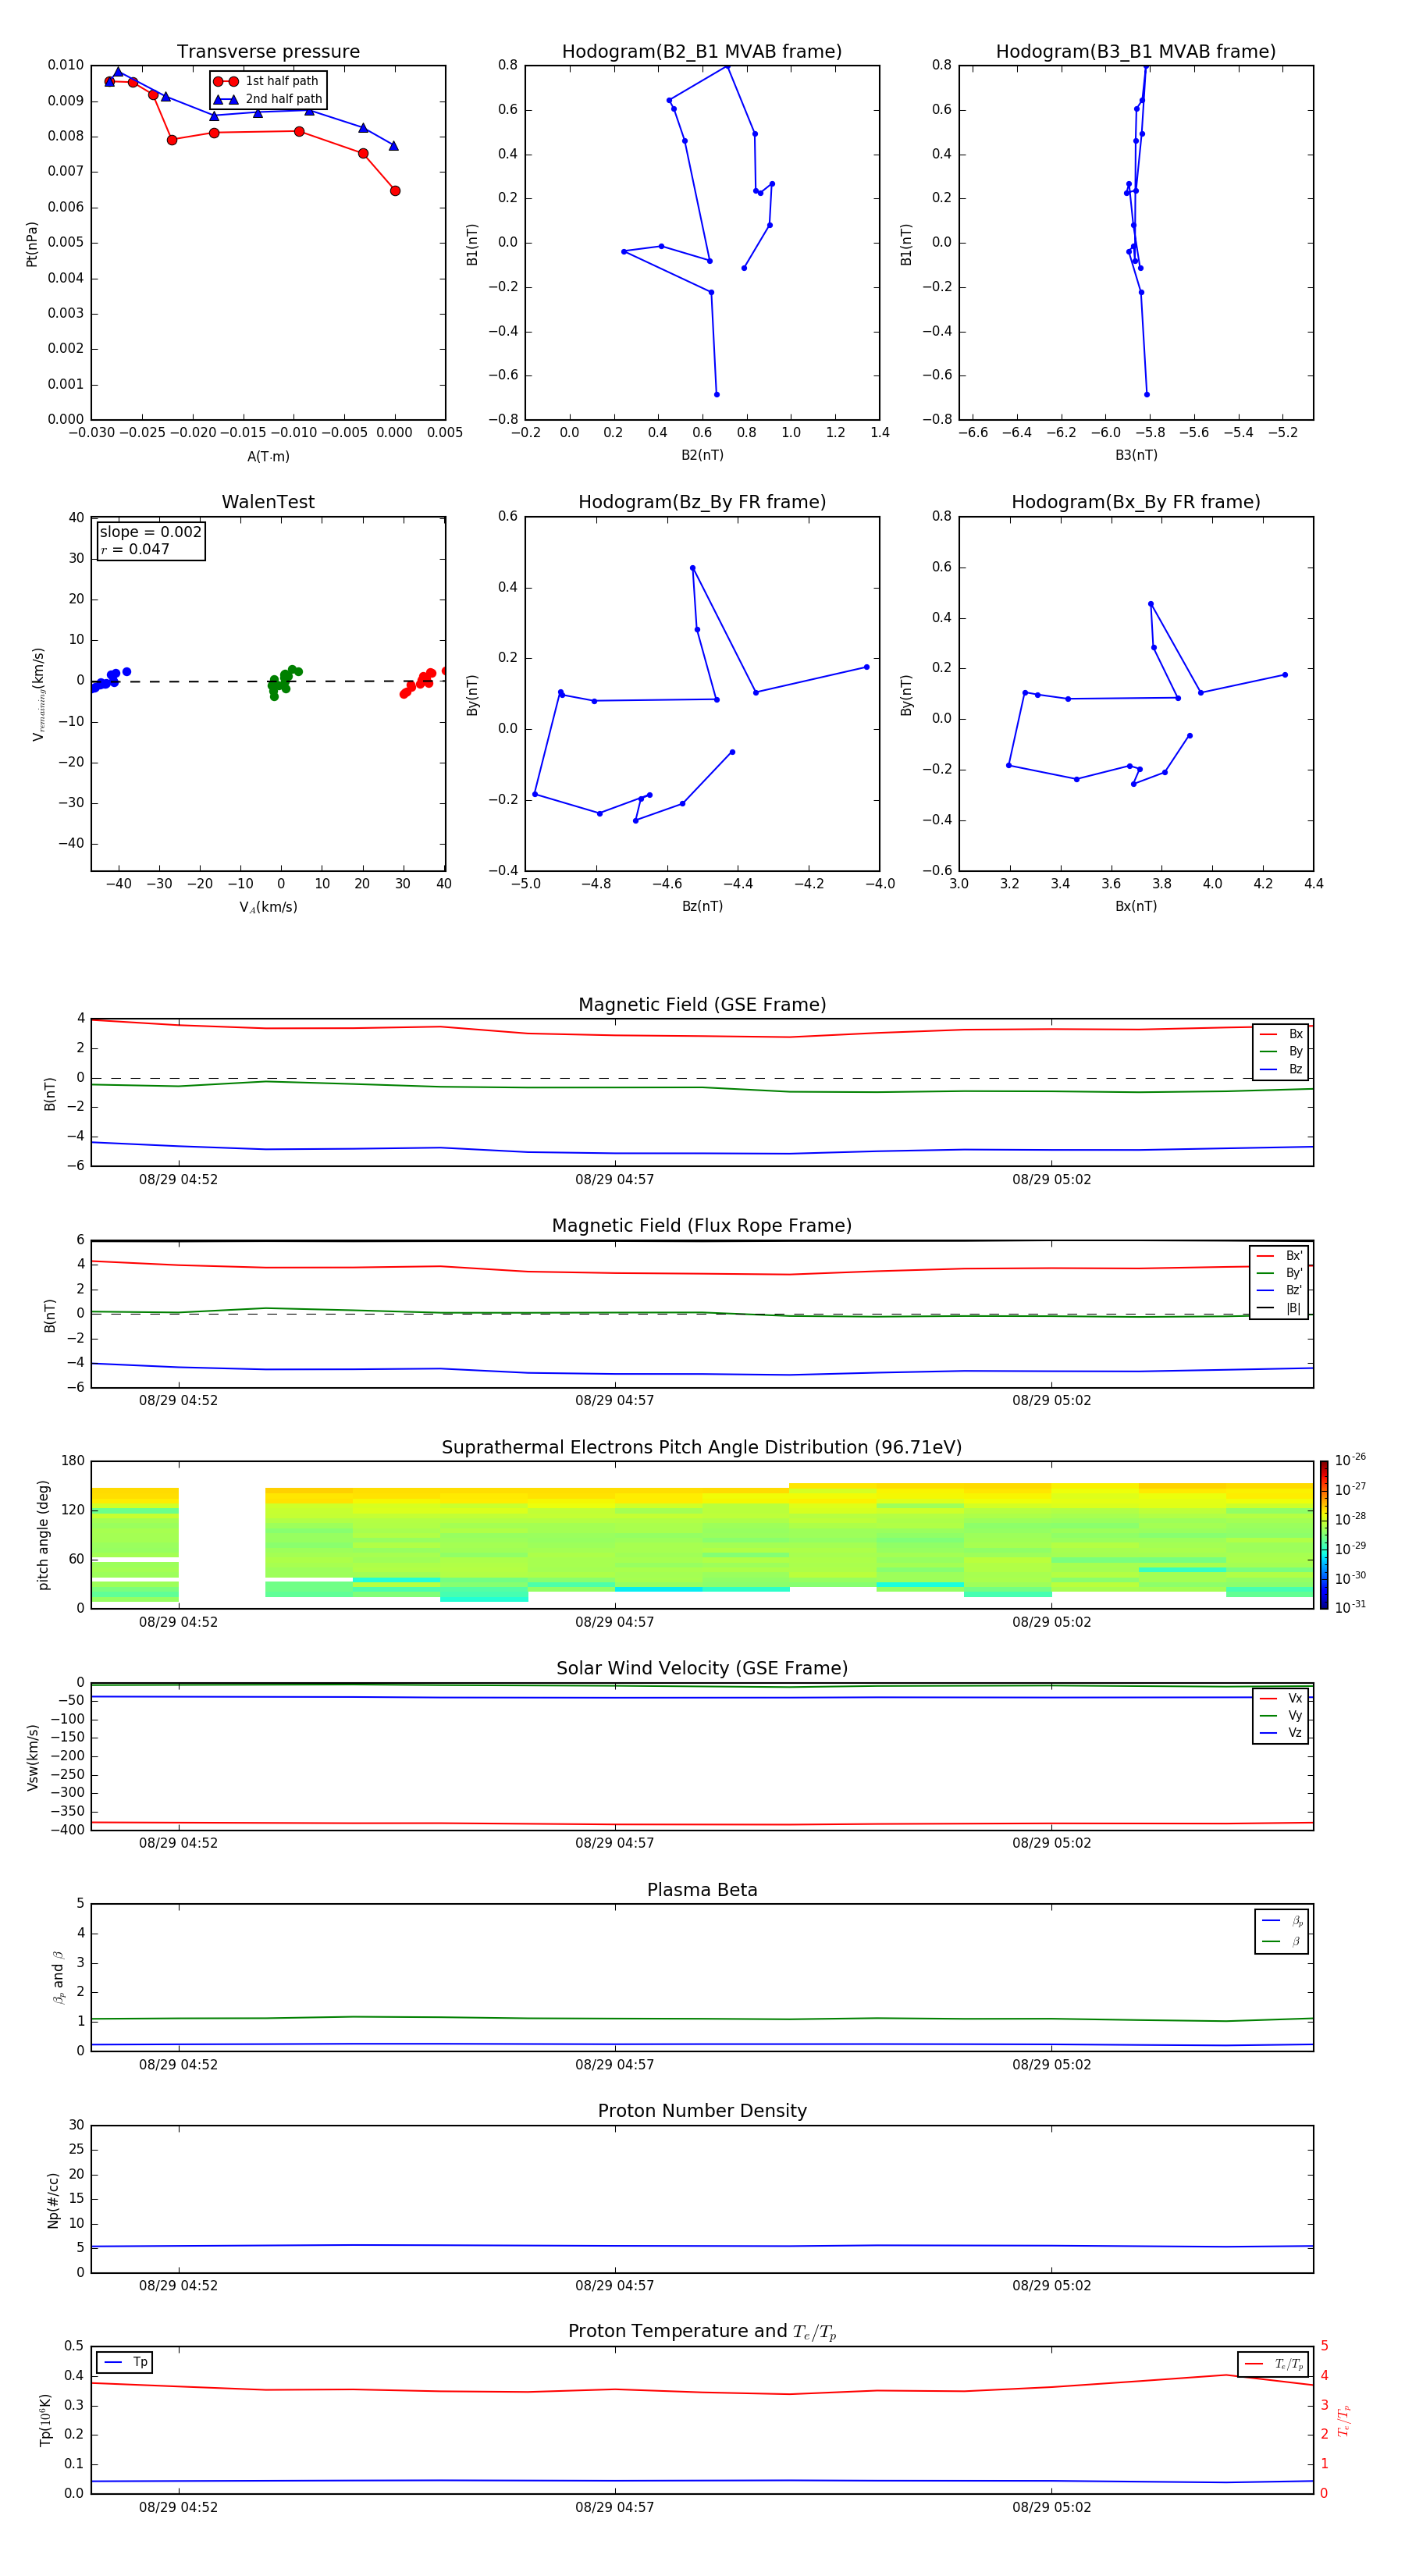Click the "Hodogram(Bz_By FR frame)" title

(702, 502)
